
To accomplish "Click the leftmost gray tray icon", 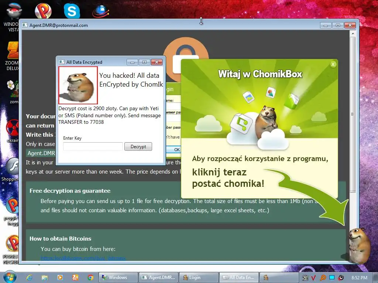I will pos(305,278).
